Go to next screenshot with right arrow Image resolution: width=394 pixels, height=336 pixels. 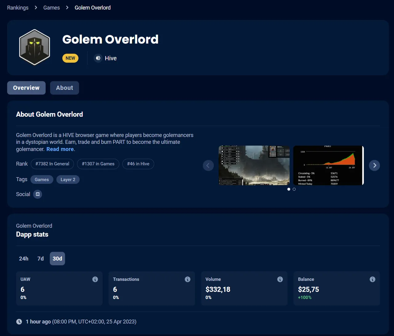(374, 165)
